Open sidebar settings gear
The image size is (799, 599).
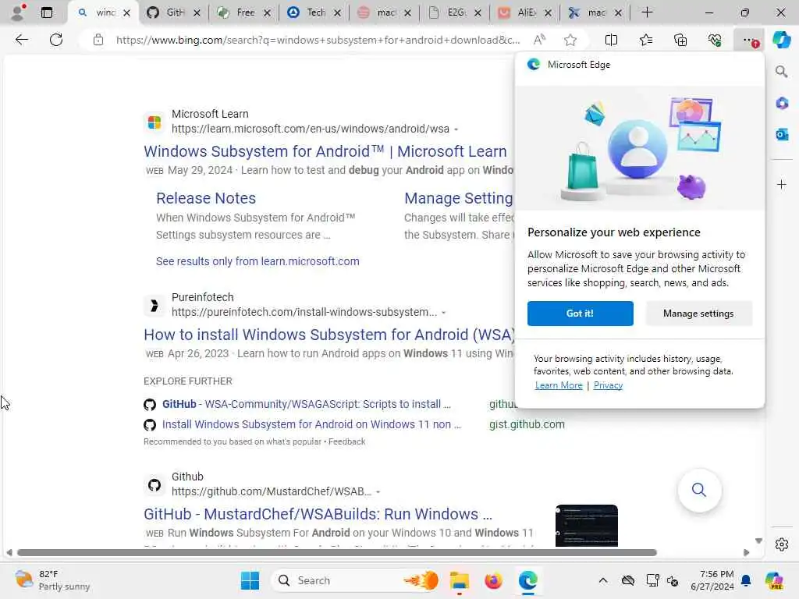(782, 544)
